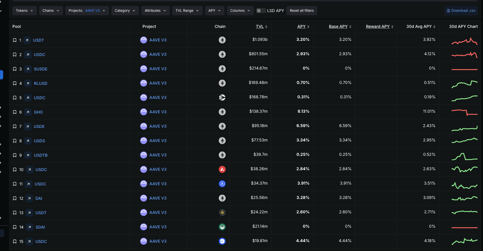Click the AAVE V3 logo in USDT row 1
The width and height of the screenshot is (483, 251).
click(144, 40)
